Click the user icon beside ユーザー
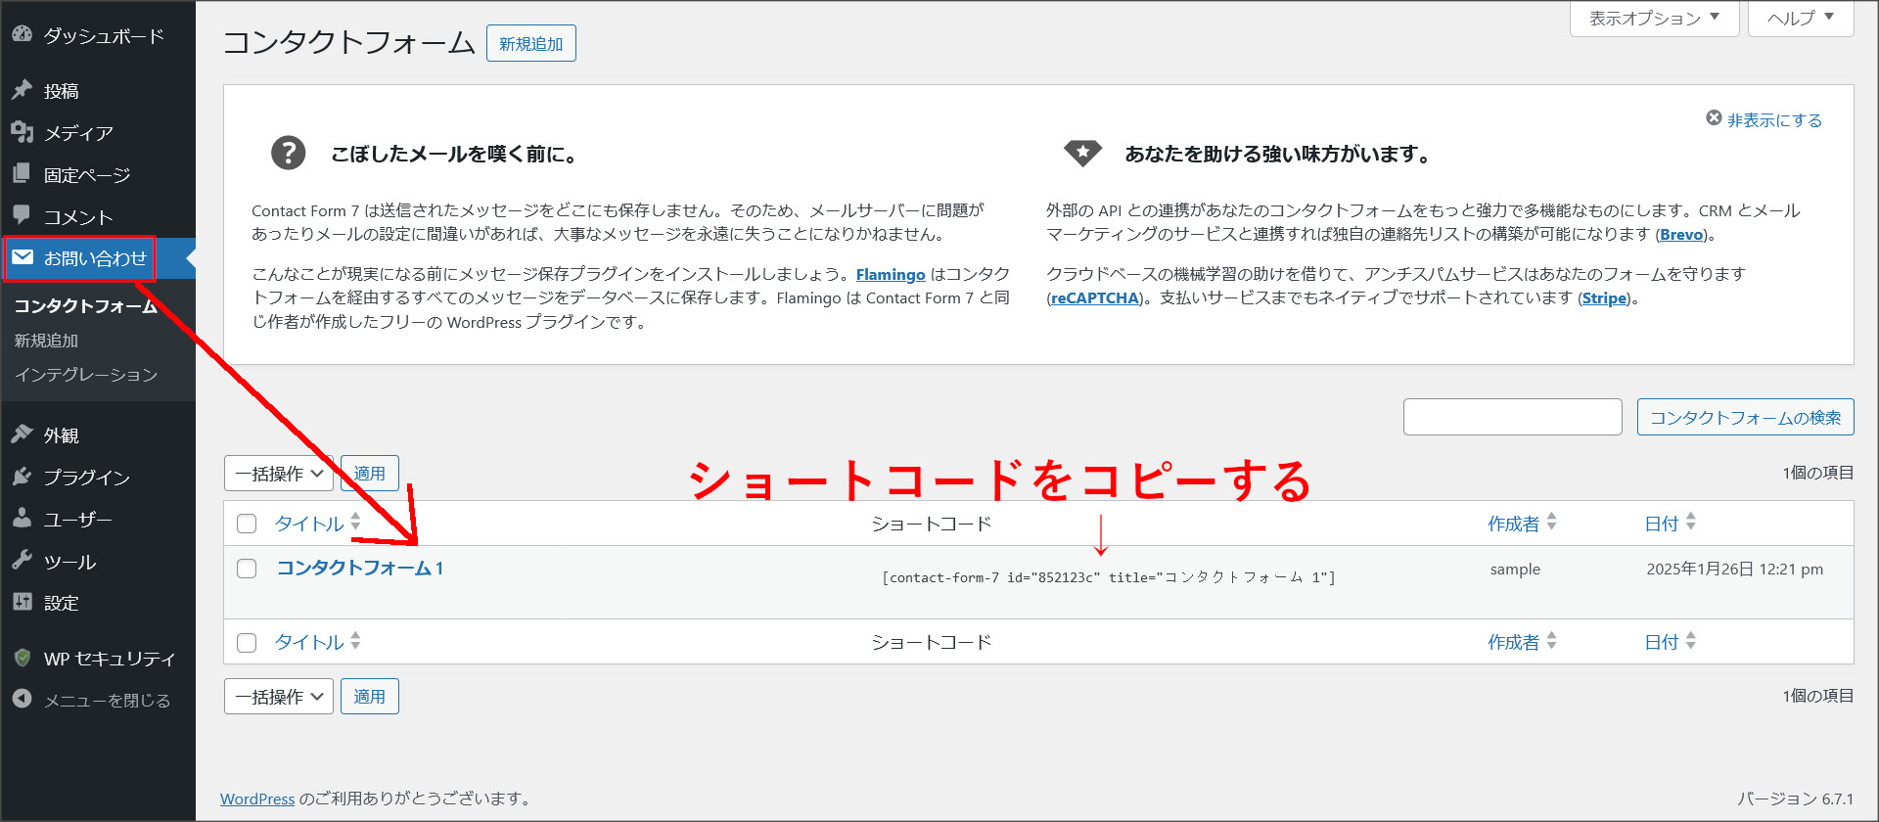This screenshot has height=822, width=1879. (x=22, y=519)
